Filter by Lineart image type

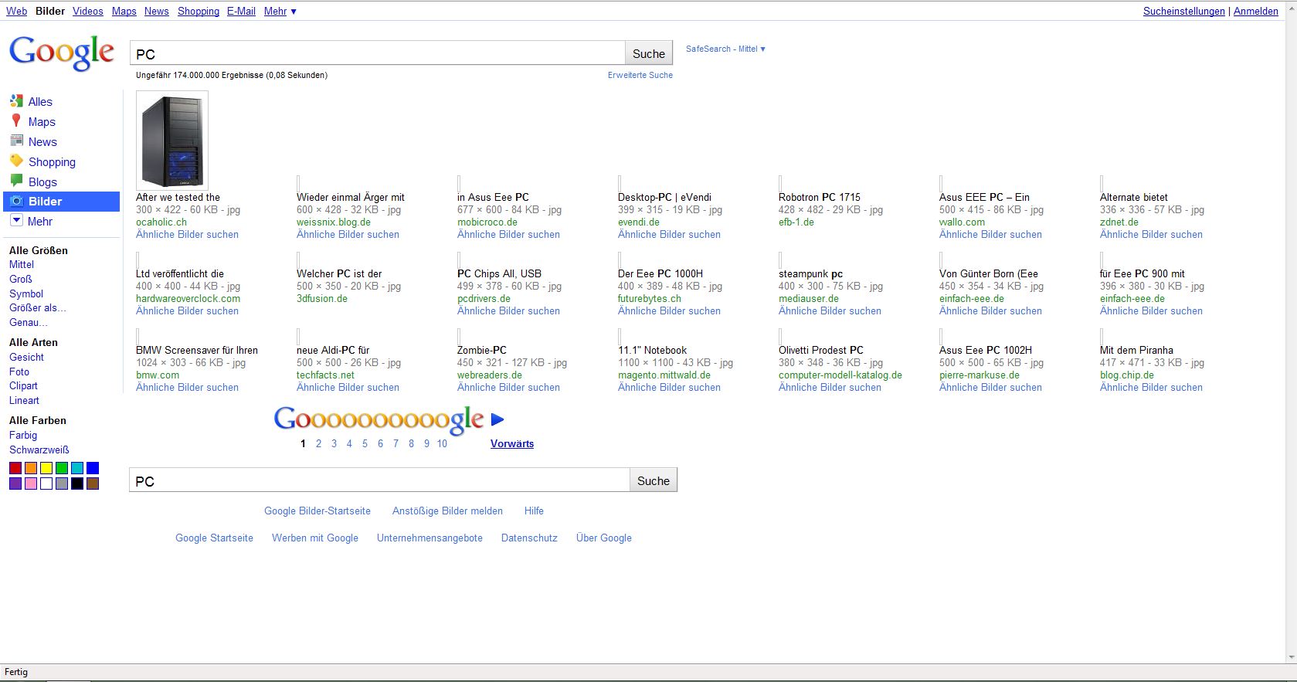pos(24,400)
